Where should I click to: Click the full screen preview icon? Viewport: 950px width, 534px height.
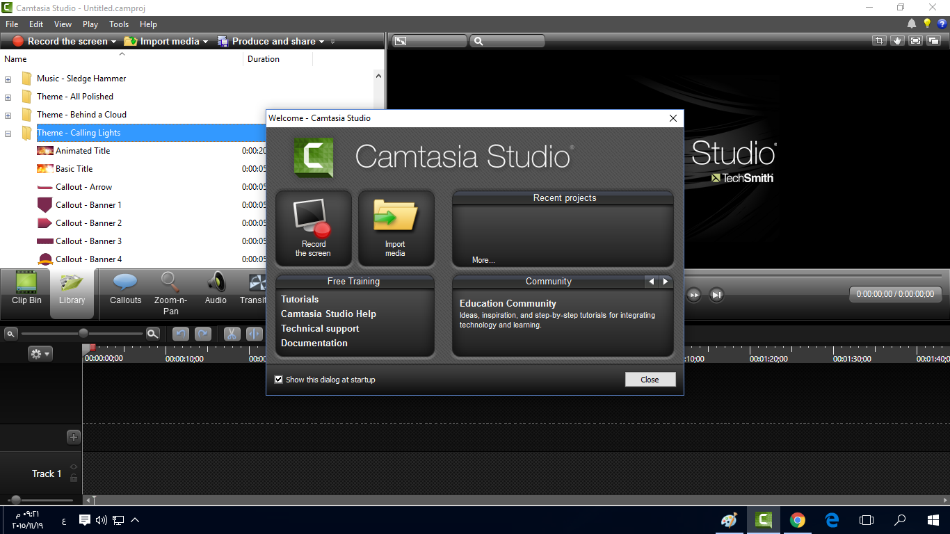pyautogui.click(x=916, y=41)
